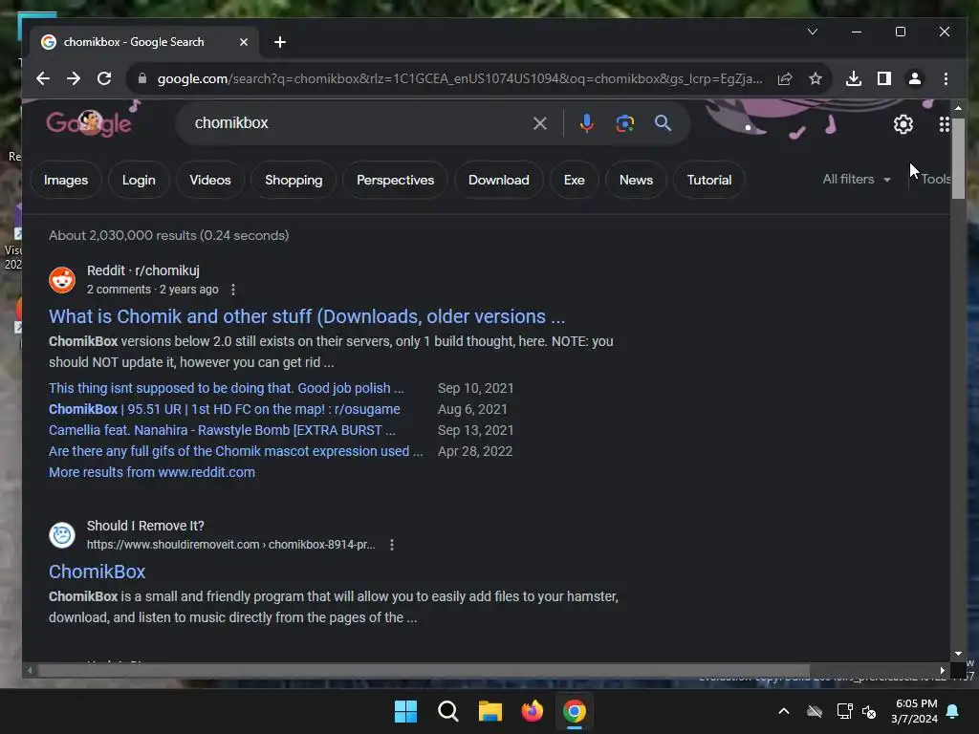
Task: Open options for the Reddit result
Action: [x=233, y=290]
